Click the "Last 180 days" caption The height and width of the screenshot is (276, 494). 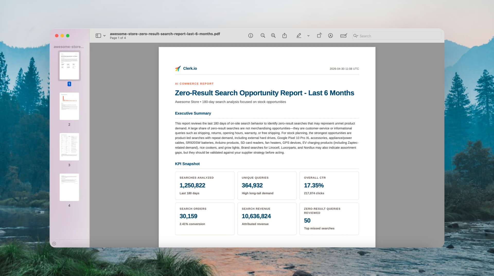[x=189, y=193]
